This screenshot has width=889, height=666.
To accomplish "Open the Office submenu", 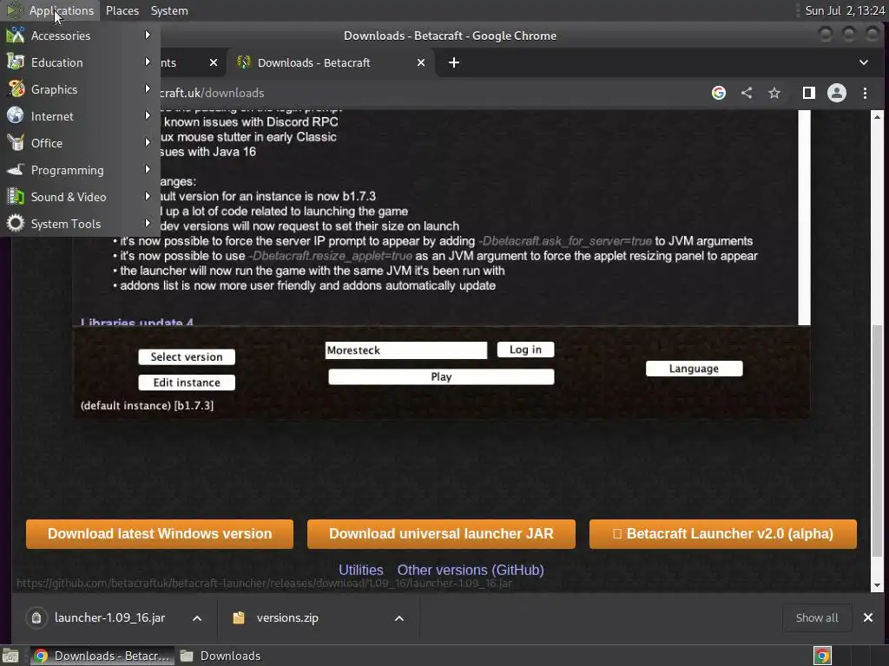I will (x=79, y=143).
